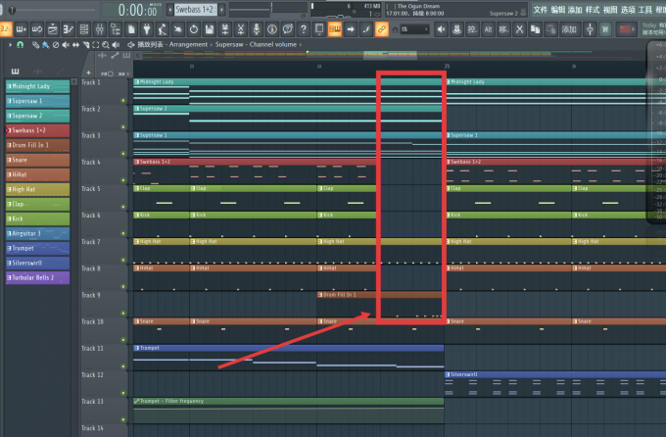Image resolution: width=666 pixels, height=437 pixels.
Task: Toggle the playlist magnet snap
Action: point(20,45)
